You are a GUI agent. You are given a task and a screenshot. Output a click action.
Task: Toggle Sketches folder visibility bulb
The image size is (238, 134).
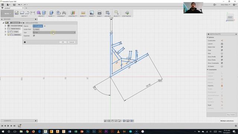click(9, 35)
